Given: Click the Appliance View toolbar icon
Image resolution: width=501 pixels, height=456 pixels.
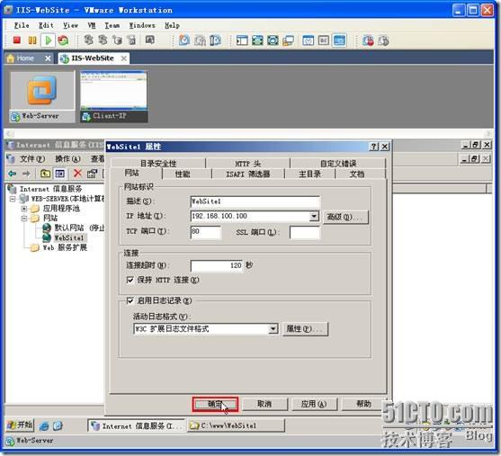Looking at the screenshot, I should (x=323, y=40).
